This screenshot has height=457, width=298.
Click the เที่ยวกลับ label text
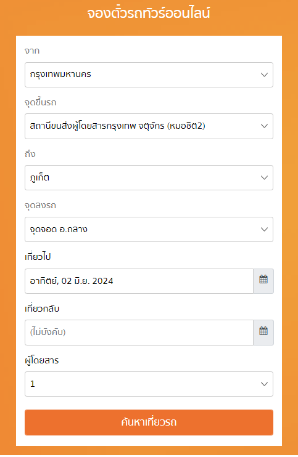pyautogui.click(x=42, y=309)
